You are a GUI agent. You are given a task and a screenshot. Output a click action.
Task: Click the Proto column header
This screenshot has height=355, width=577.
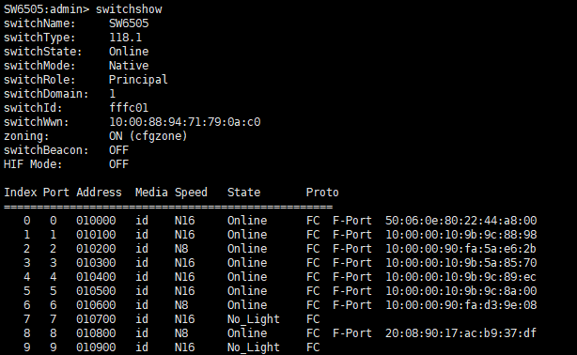click(x=322, y=192)
